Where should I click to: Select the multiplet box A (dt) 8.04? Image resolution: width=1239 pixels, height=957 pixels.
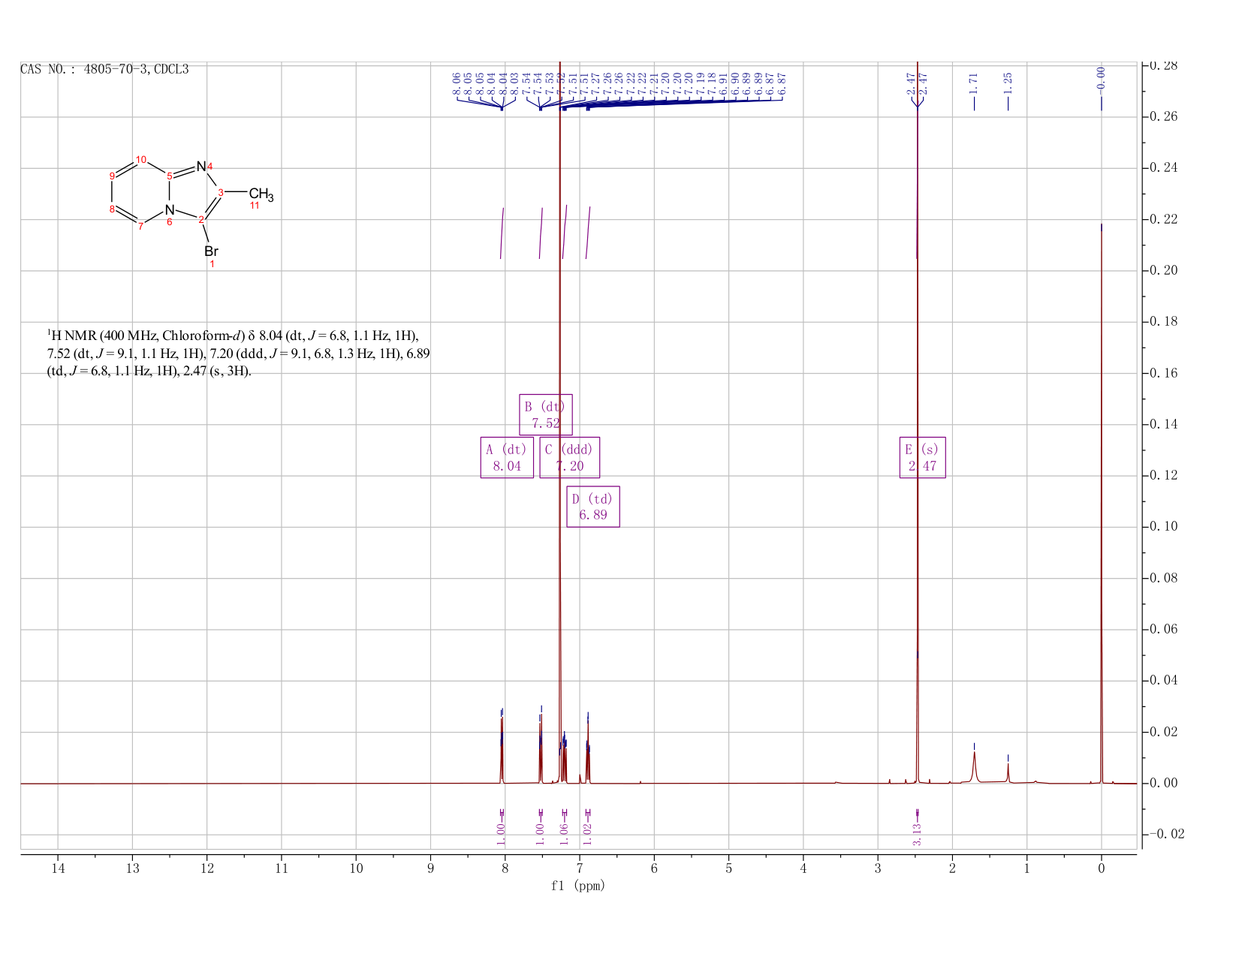point(507,457)
